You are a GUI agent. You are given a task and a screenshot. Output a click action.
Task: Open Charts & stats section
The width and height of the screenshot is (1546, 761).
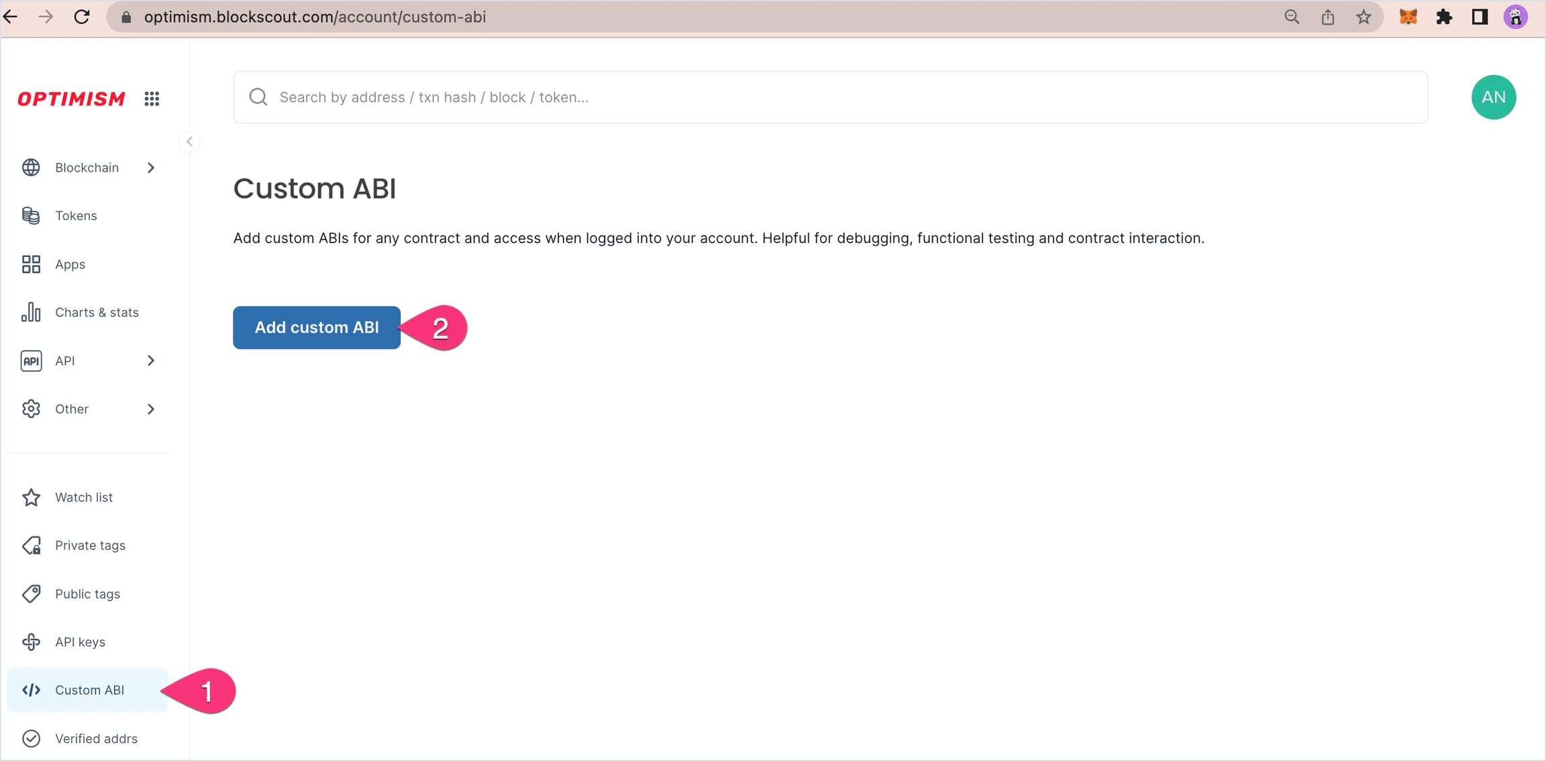(97, 313)
